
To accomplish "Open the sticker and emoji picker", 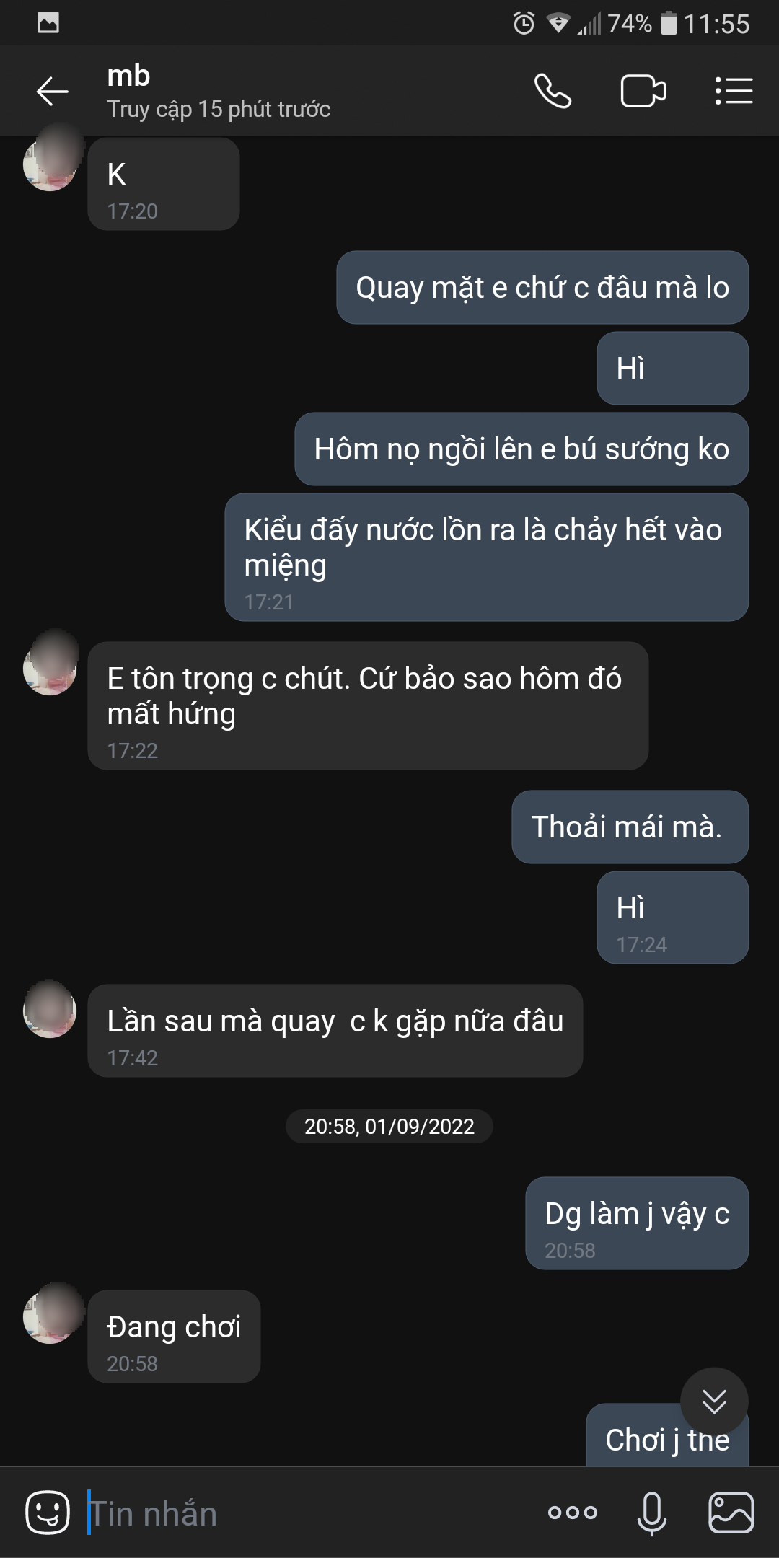I will point(48,1512).
